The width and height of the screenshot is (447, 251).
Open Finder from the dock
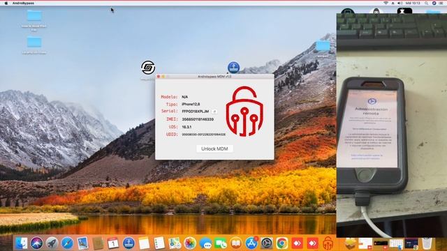(22, 243)
